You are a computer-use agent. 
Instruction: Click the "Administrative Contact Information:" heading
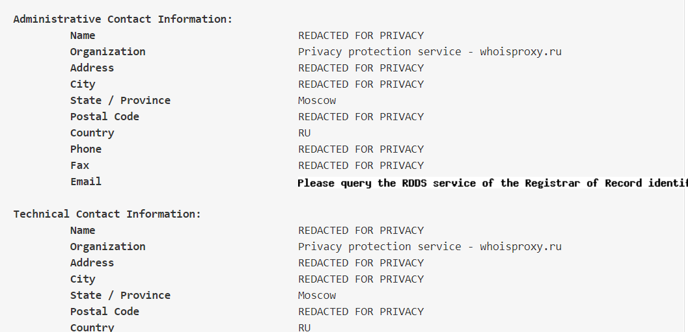(x=122, y=19)
